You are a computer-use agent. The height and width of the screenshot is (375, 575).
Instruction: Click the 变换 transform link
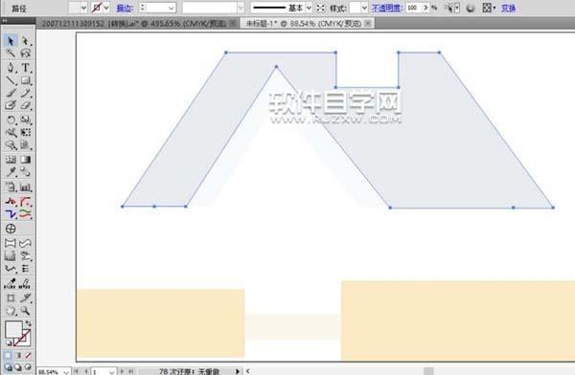508,8
